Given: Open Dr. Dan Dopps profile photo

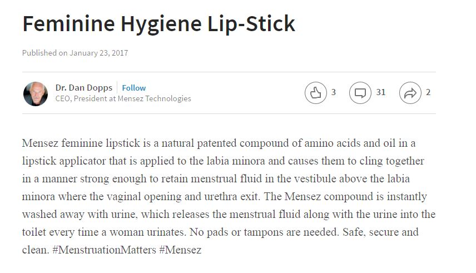Looking at the screenshot, I should (35, 93).
